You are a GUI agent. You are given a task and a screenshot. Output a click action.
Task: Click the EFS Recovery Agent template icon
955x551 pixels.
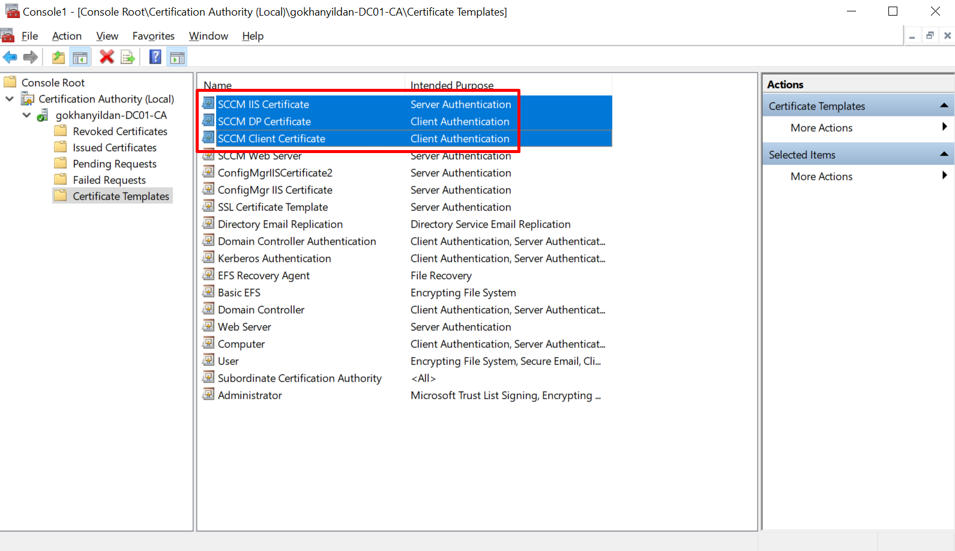click(x=208, y=274)
